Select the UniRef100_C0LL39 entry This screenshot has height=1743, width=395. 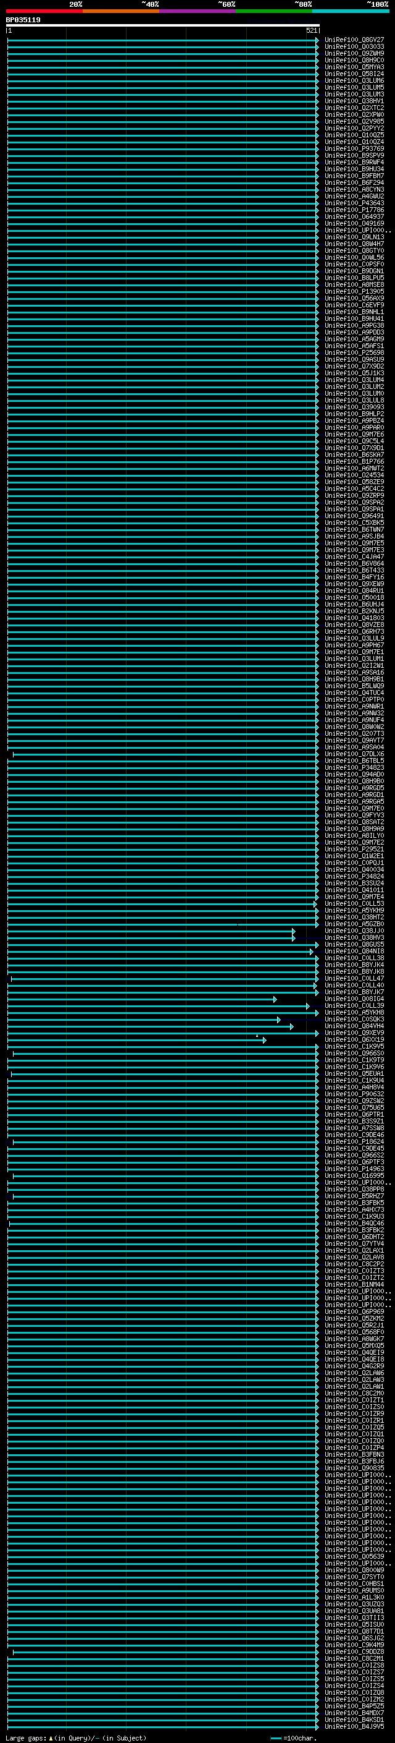(354, 1006)
